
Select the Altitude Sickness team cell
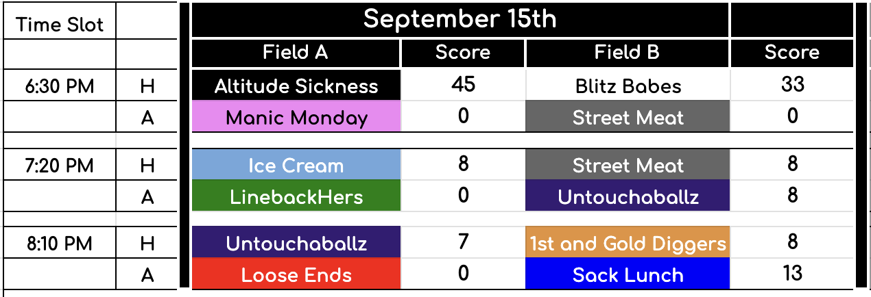coord(296,86)
